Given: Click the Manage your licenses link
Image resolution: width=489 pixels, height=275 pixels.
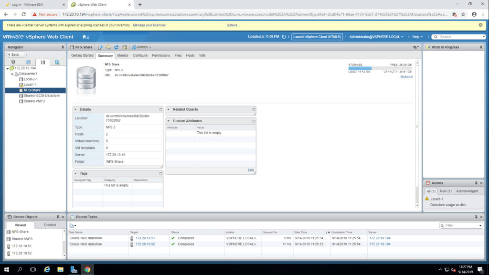Looking at the screenshot, I should [x=149, y=25].
